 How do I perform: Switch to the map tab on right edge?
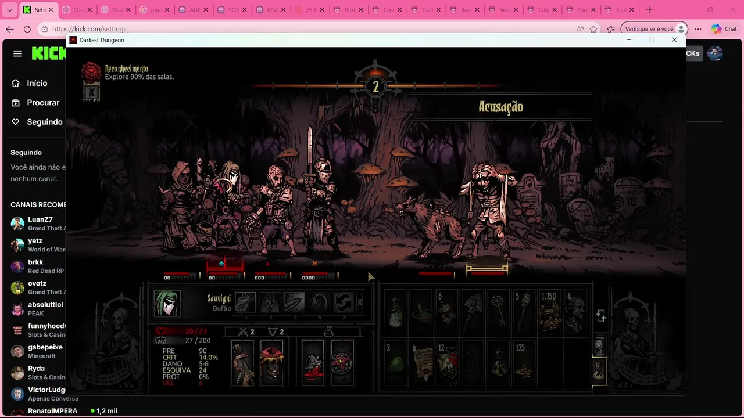(599, 345)
